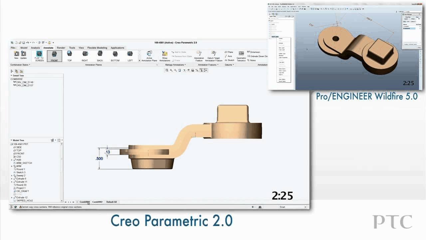This screenshot has width=426, height=240.
Task: Select TAPPED_HOLE in the Model Tree
Action: [23, 201]
